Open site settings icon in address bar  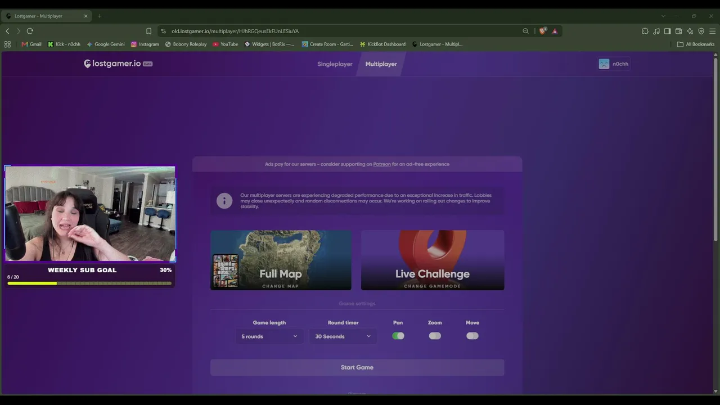click(163, 31)
